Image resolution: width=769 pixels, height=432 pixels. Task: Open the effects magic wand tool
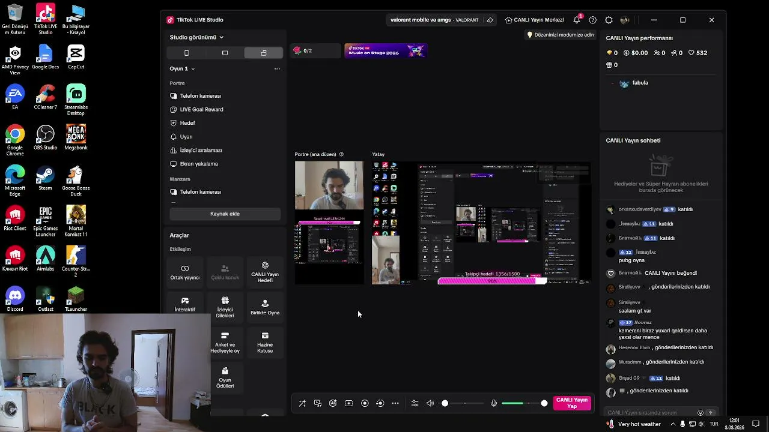pyautogui.click(x=302, y=403)
